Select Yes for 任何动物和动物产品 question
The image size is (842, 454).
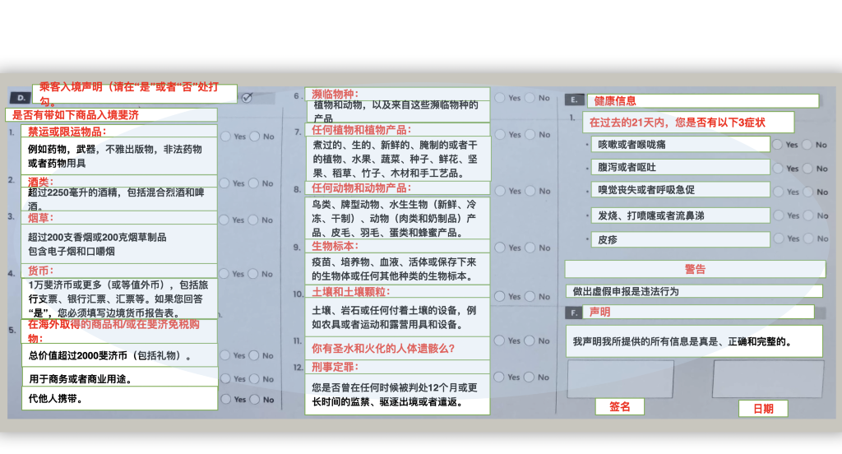tap(502, 191)
